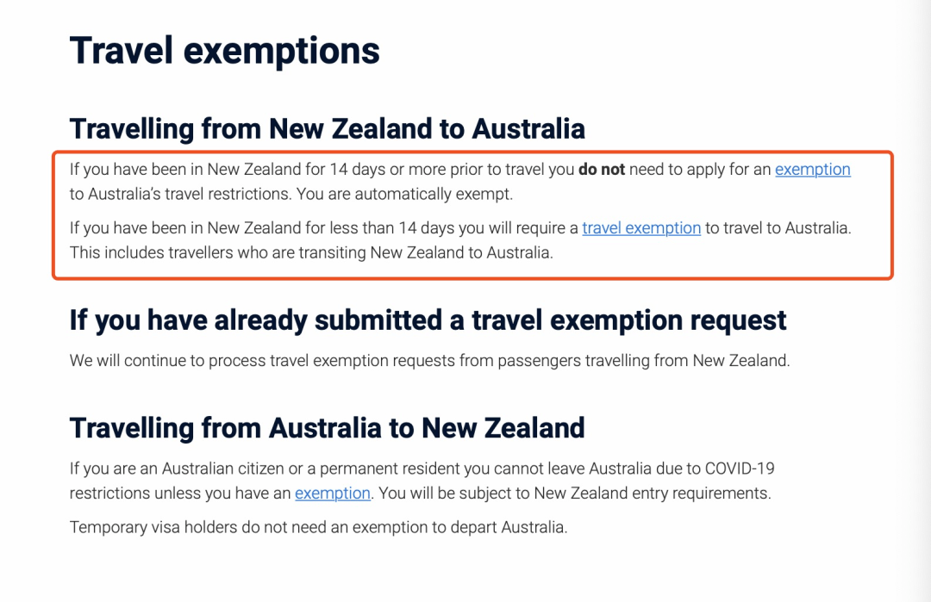Click the "Travelling from Australia to New Zealand" heading

point(327,428)
